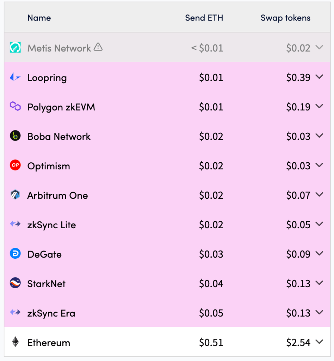
Task: Click the Optimism swap tokens price $0.03
Action: point(298,166)
